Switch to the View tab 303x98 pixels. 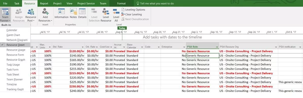(x=69, y=4)
